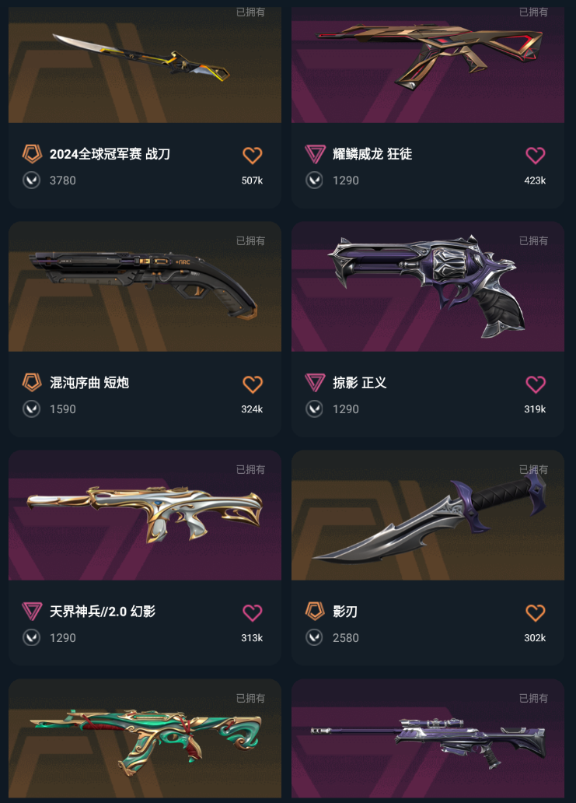
Task: Heart the 天界神兵//2.0 幻影 skin
Action: click(x=252, y=612)
